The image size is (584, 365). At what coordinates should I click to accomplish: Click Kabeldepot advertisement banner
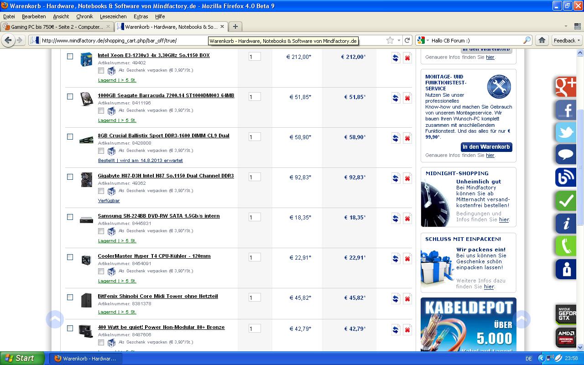pos(469,324)
